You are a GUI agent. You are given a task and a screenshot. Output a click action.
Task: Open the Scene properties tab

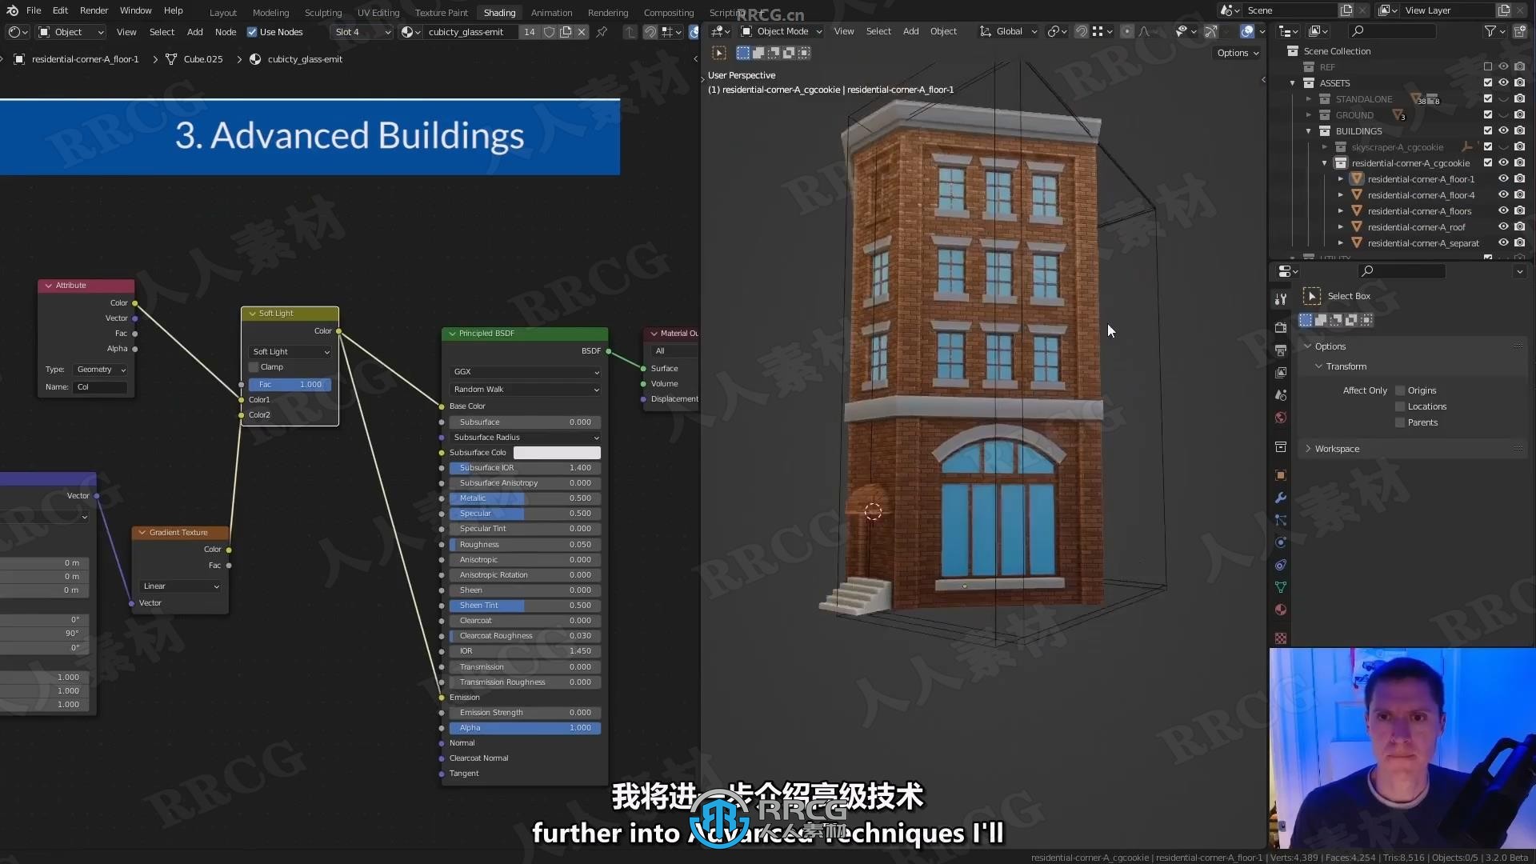pos(1281,395)
